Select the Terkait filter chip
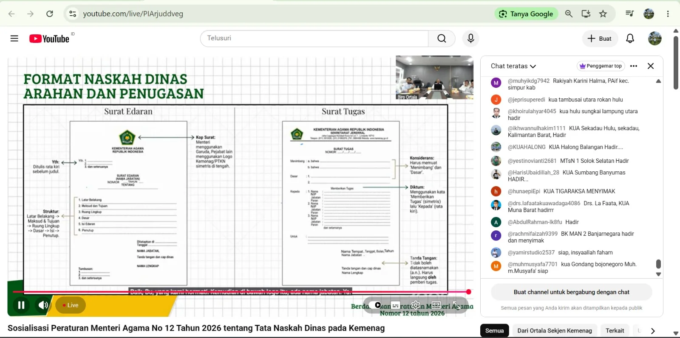Screen dimensions: 680x338 tap(615, 331)
